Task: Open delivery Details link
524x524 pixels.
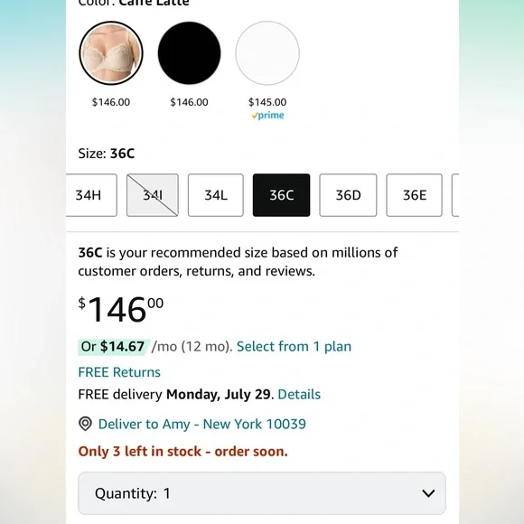Action: click(299, 394)
